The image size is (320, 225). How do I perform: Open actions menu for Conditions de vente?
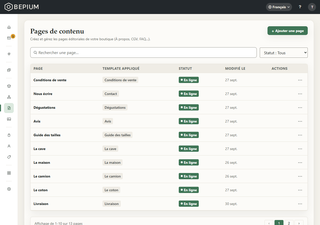pyautogui.click(x=300, y=80)
